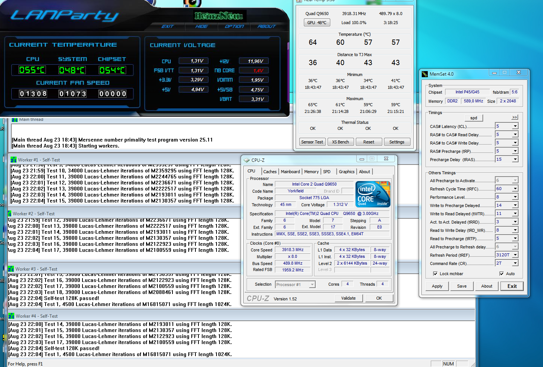Open the Read to Precharge (tRTP) dropdown
Screen dimensions: 543x367
pyautogui.click(x=515, y=238)
